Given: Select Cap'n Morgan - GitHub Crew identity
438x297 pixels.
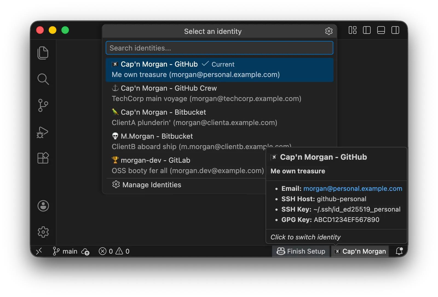Looking at the screenshot, I should (x=220, y=94).
